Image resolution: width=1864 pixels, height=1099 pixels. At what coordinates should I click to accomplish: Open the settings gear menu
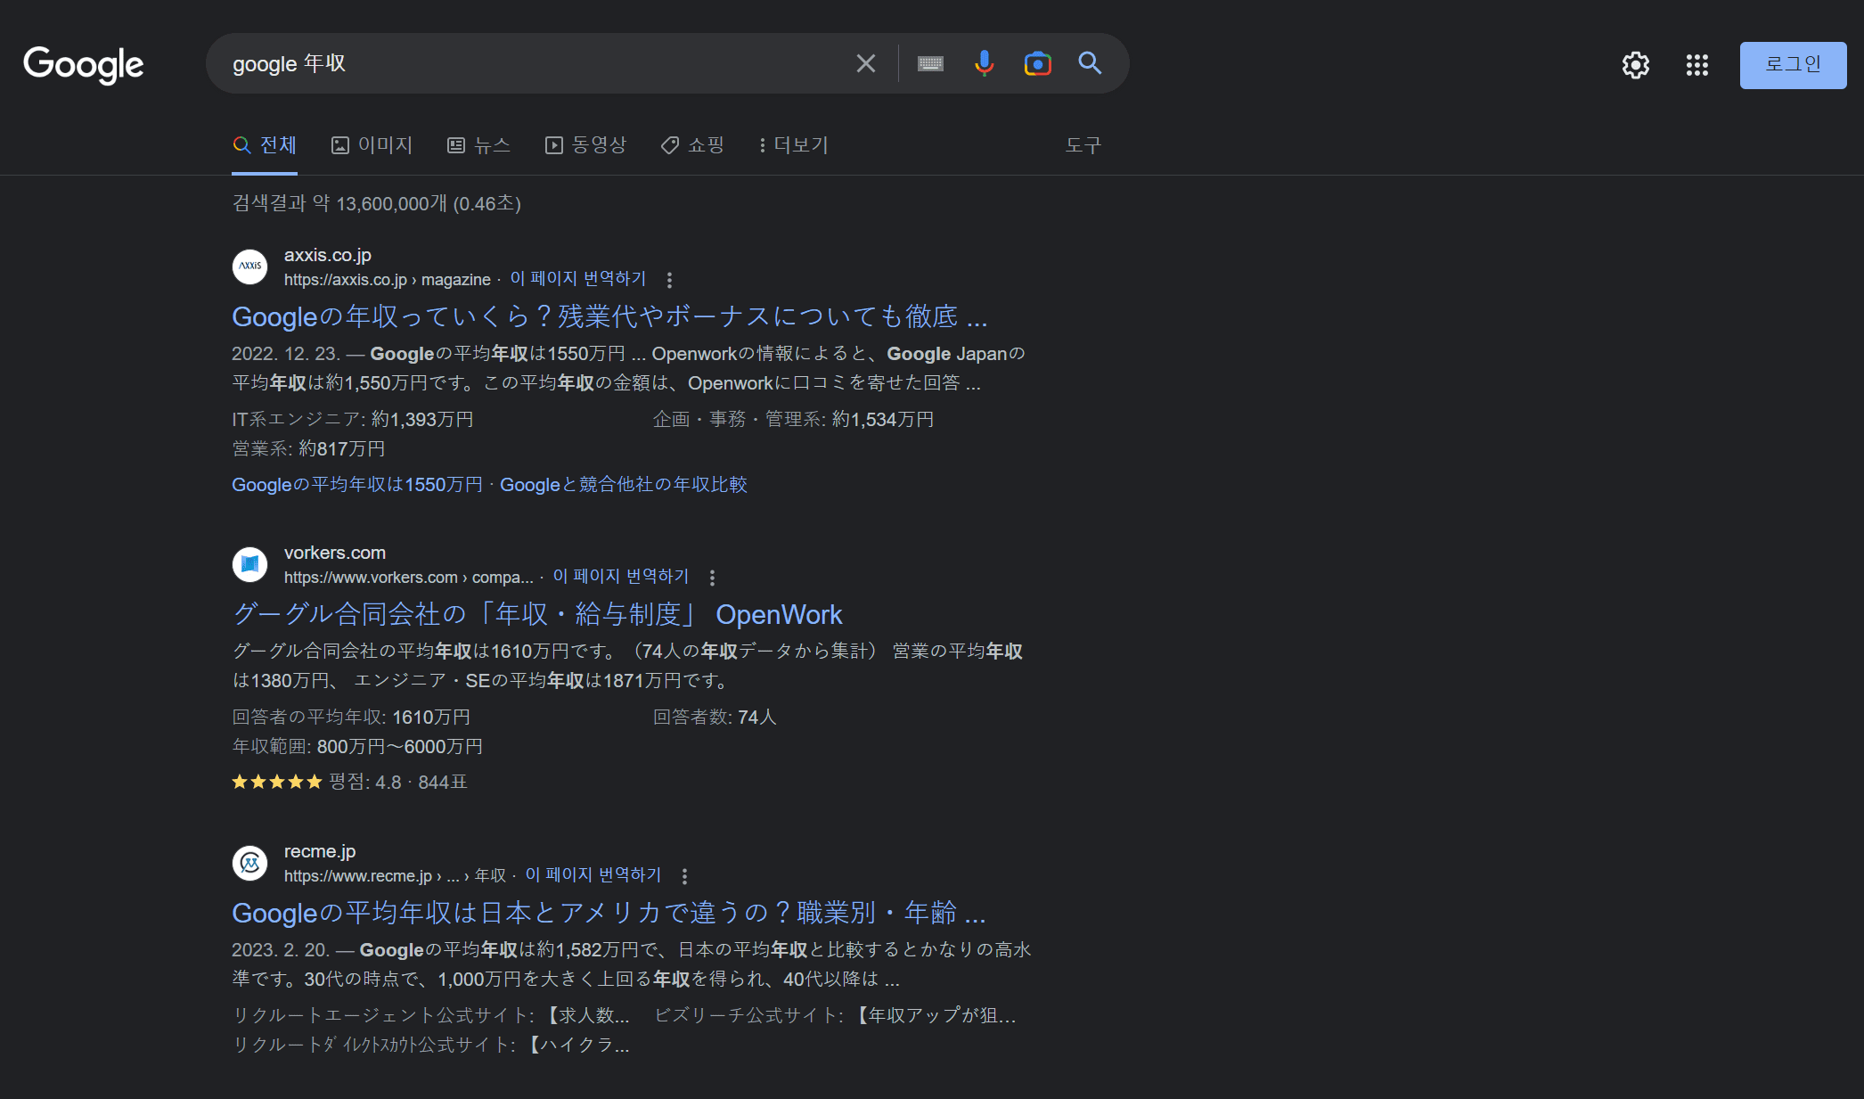pyautogui.click(x=1635, y=65)
